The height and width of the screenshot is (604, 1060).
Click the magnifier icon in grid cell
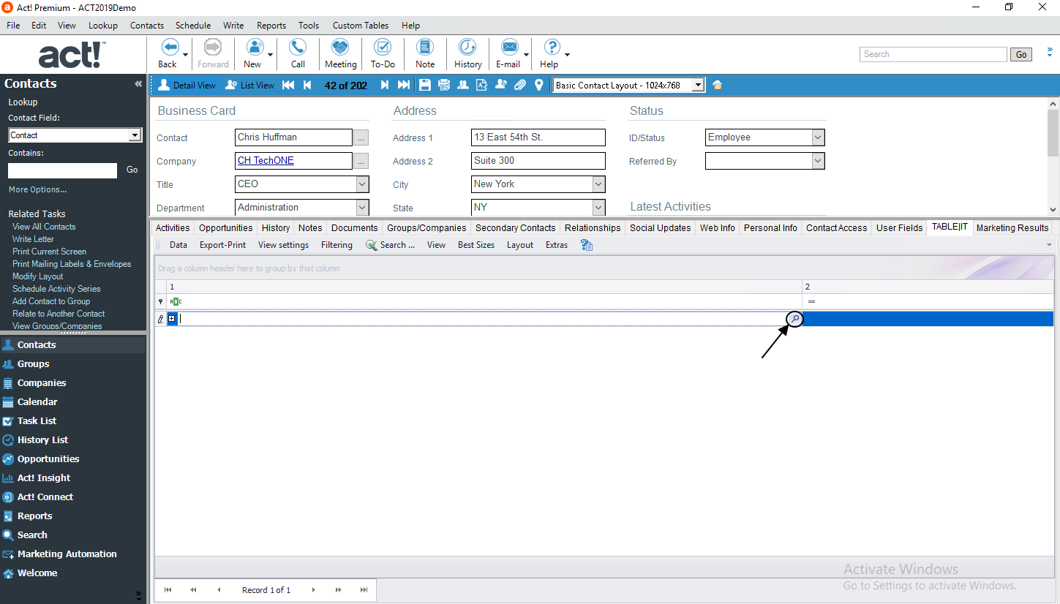(794, 319)
